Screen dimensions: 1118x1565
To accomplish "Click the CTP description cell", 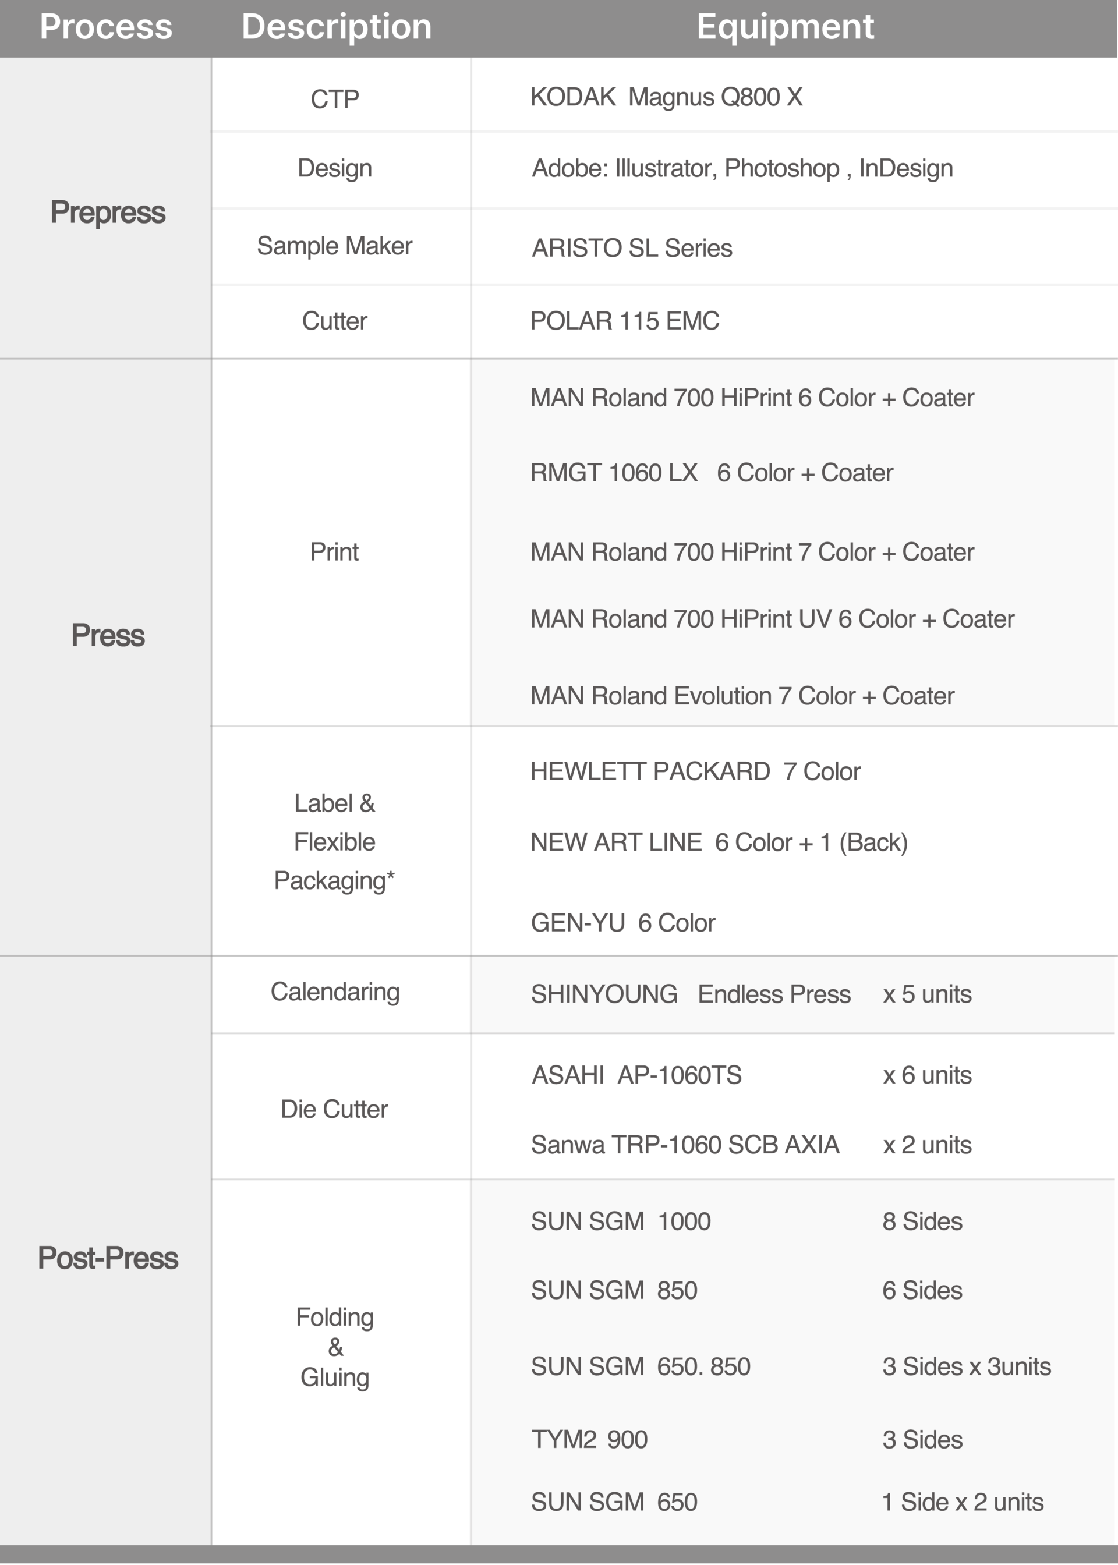I will pyautogui.click(x=335, y=99).
